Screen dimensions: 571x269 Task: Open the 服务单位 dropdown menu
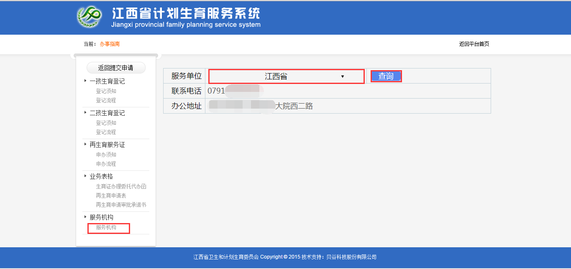pyautogui.click(x=286, y=76)
